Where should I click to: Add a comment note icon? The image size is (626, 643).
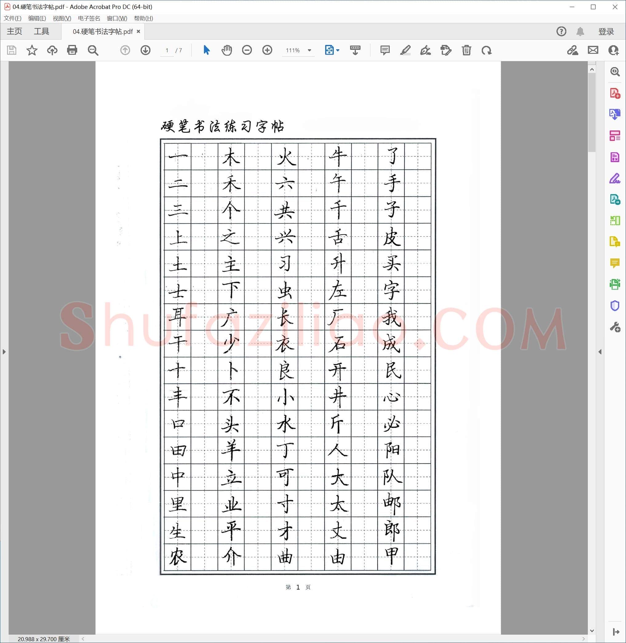pyautogui.click(x=385, y=50)
